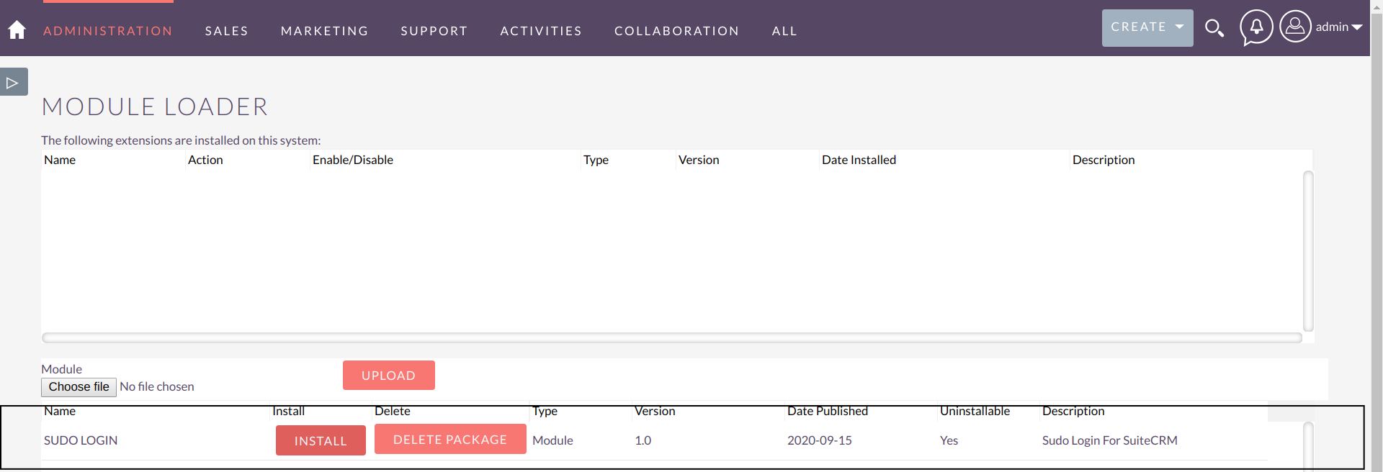Open the CREATE dropdown
The height and width of the screenshot is (472, 1383).
coord(1147,28)
